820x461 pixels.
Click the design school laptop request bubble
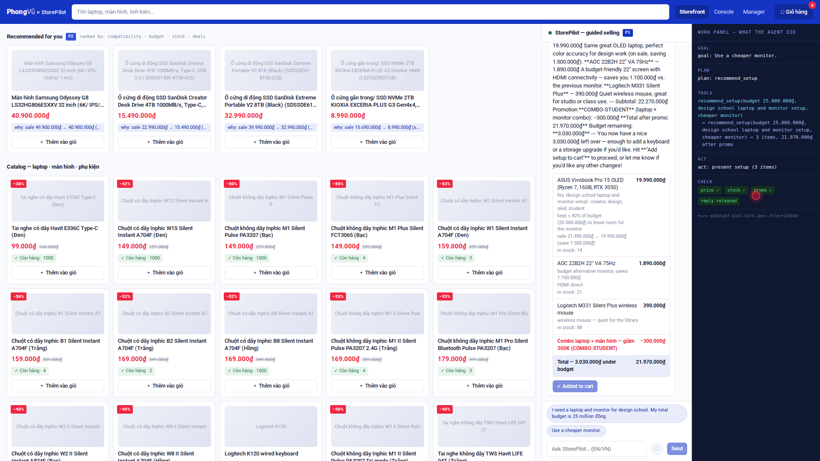(x=617, y=413)
